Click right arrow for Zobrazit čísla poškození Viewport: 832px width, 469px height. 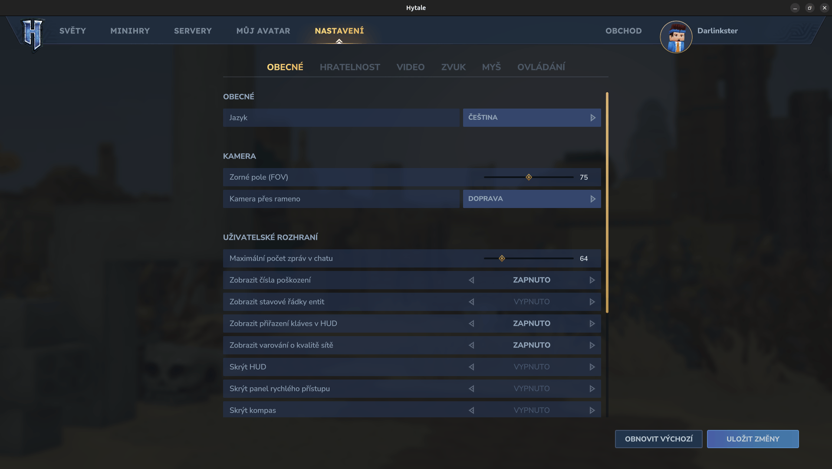592,280
